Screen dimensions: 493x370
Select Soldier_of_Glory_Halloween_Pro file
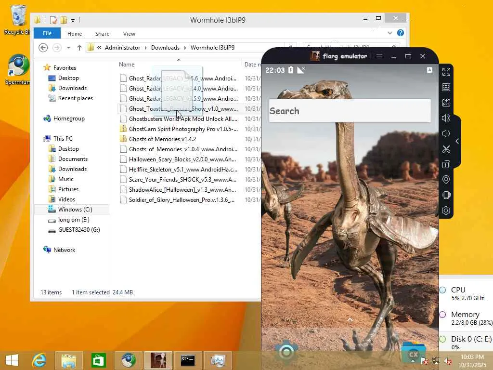pyautogui.click(x=181, y=200)
